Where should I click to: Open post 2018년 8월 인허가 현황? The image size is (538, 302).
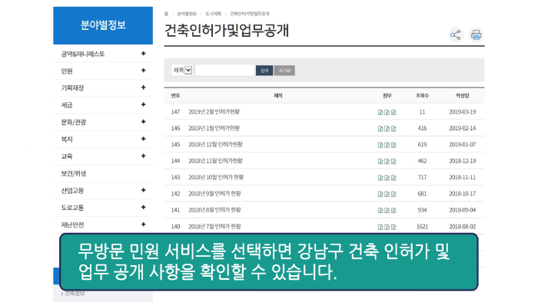point(214,210)
